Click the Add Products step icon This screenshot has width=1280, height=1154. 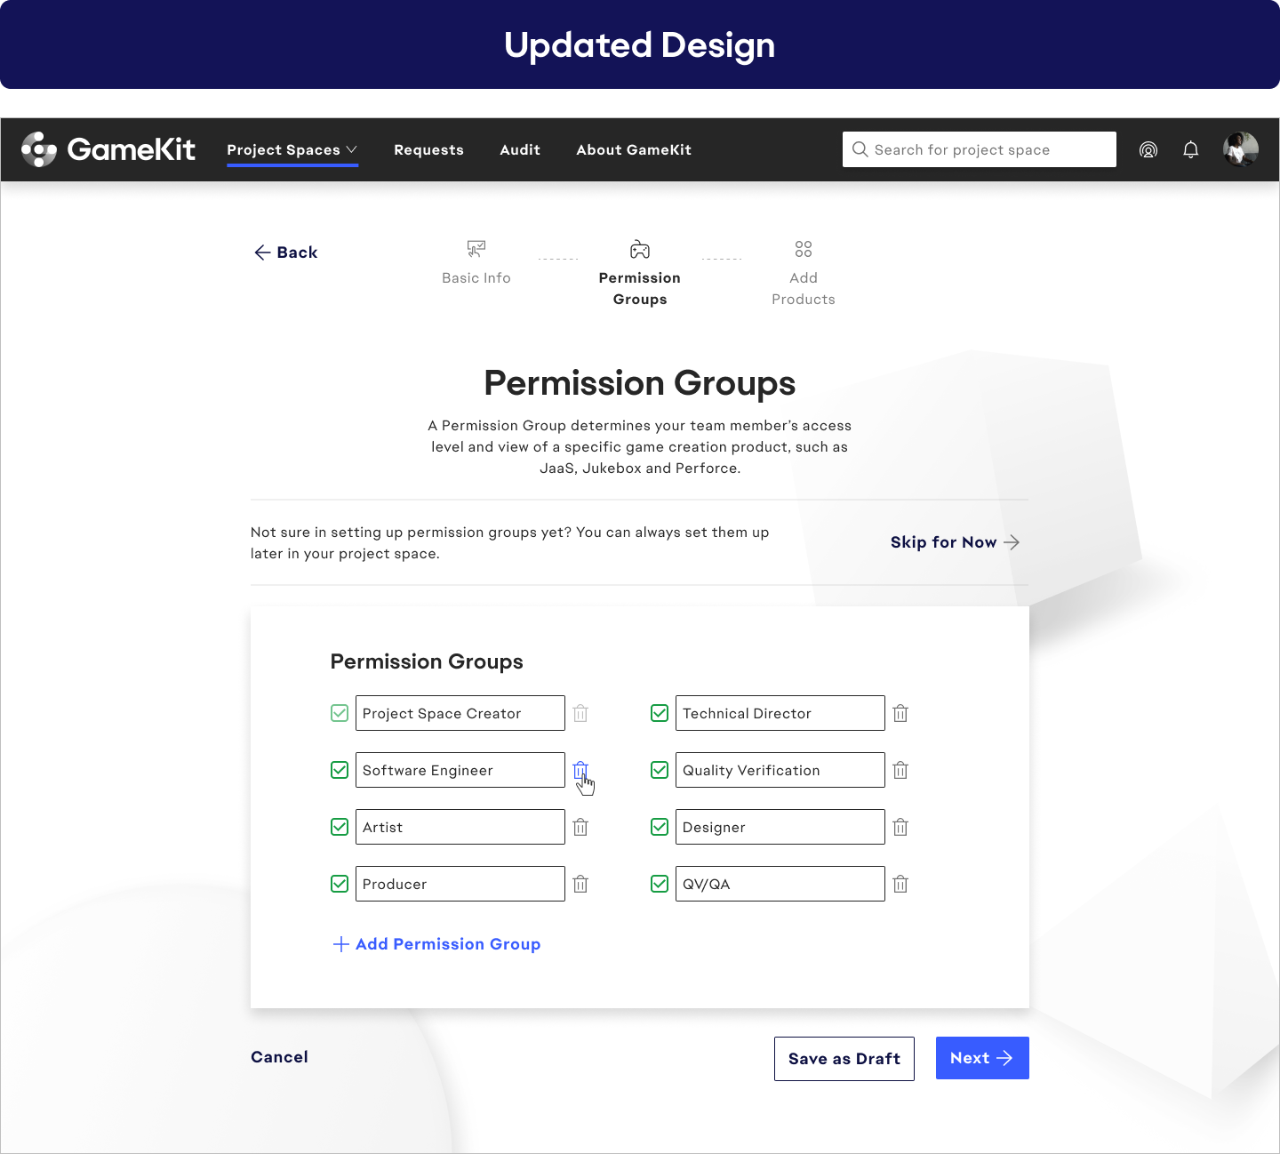pyautogui.click(x=804, y=249)
